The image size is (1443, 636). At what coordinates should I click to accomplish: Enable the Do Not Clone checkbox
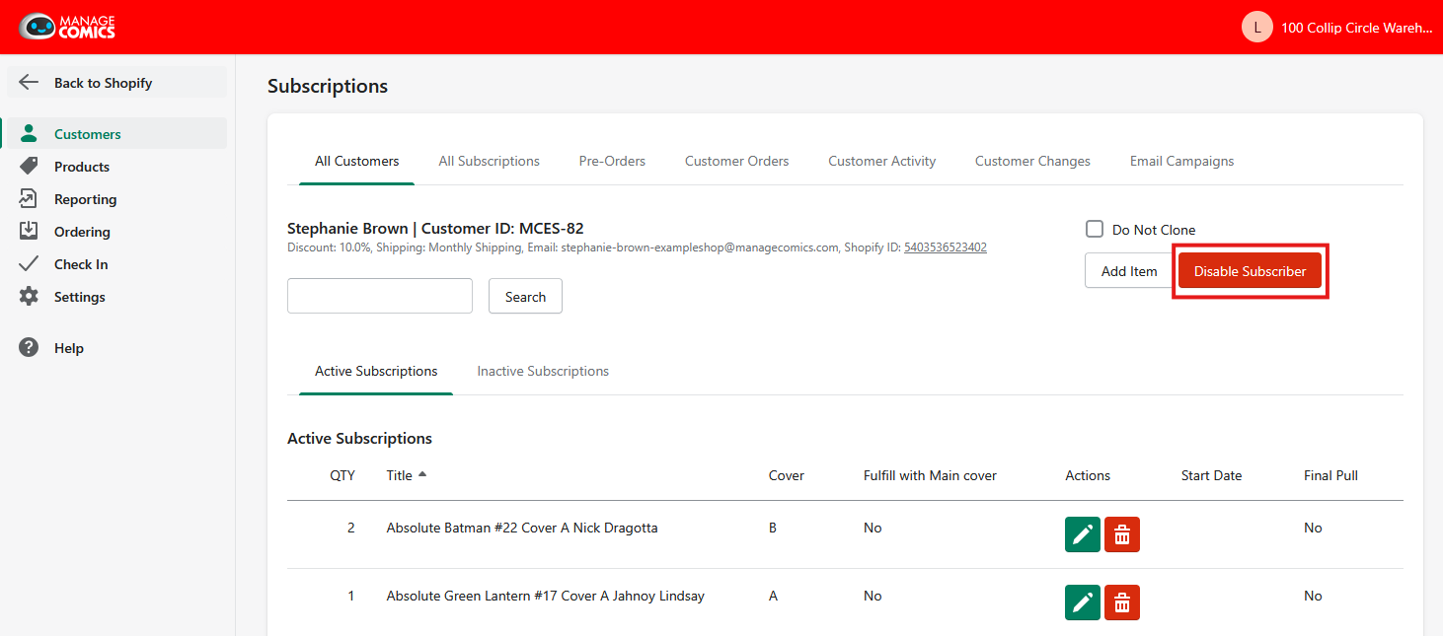coord(1095,229)
